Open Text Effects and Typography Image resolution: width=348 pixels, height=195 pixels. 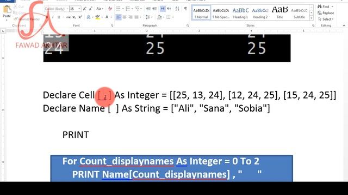point(88,17)
